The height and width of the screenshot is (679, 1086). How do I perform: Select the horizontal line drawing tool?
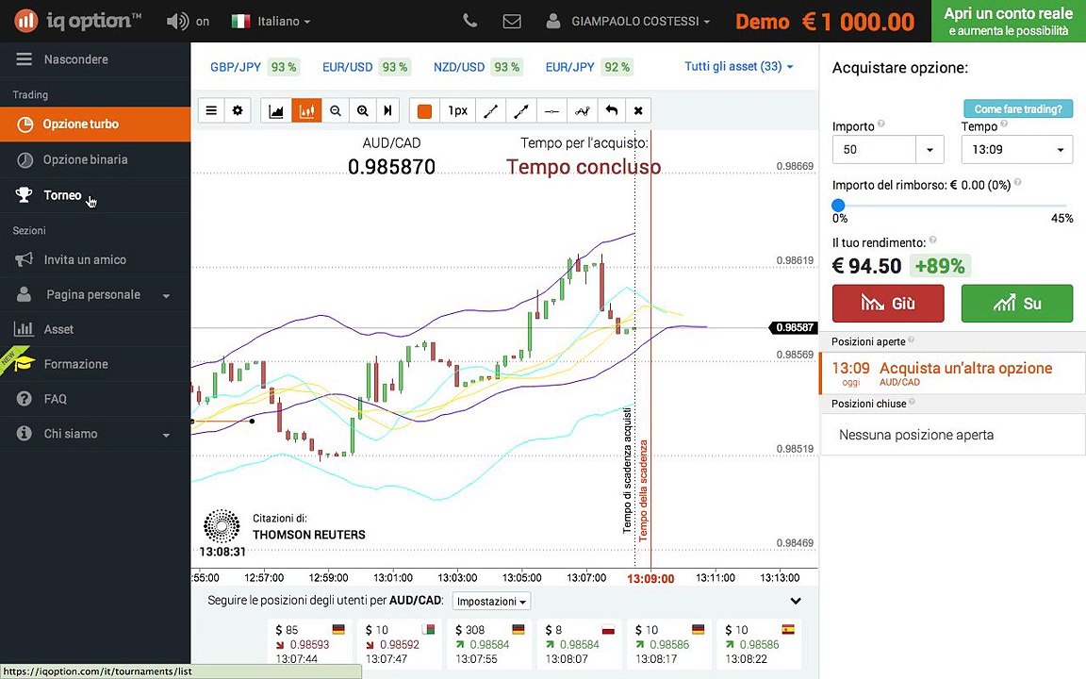(551, 111)
